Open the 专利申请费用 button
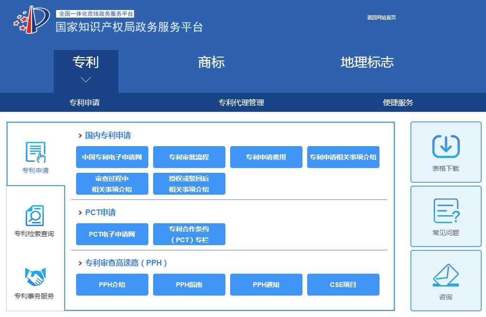Viewport: 486px width, 317px height. pyautogui.click(x=266, y=157)
